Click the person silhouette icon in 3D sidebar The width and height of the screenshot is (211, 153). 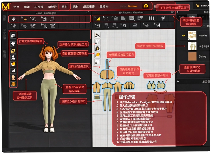point(13,58)
